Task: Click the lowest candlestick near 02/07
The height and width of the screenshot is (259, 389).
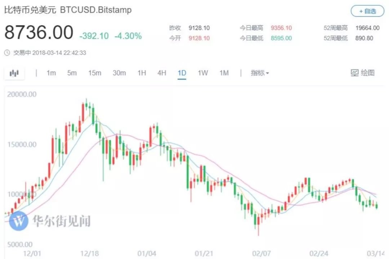Action: click(259, 221)
